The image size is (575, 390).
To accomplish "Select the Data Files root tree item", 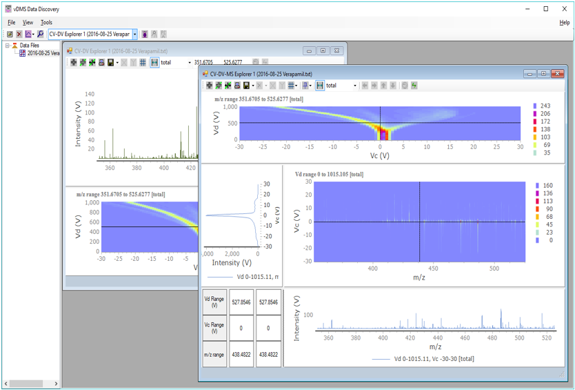I will 30,46.
